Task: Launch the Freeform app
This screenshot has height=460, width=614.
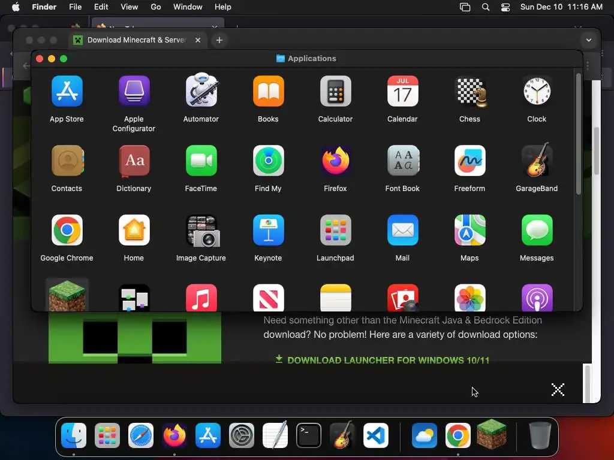Action: pos(470,161)
